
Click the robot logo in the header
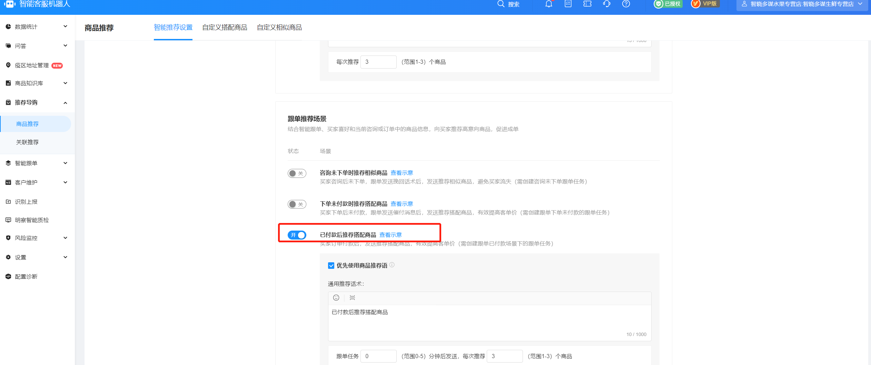tap(10, 4)
